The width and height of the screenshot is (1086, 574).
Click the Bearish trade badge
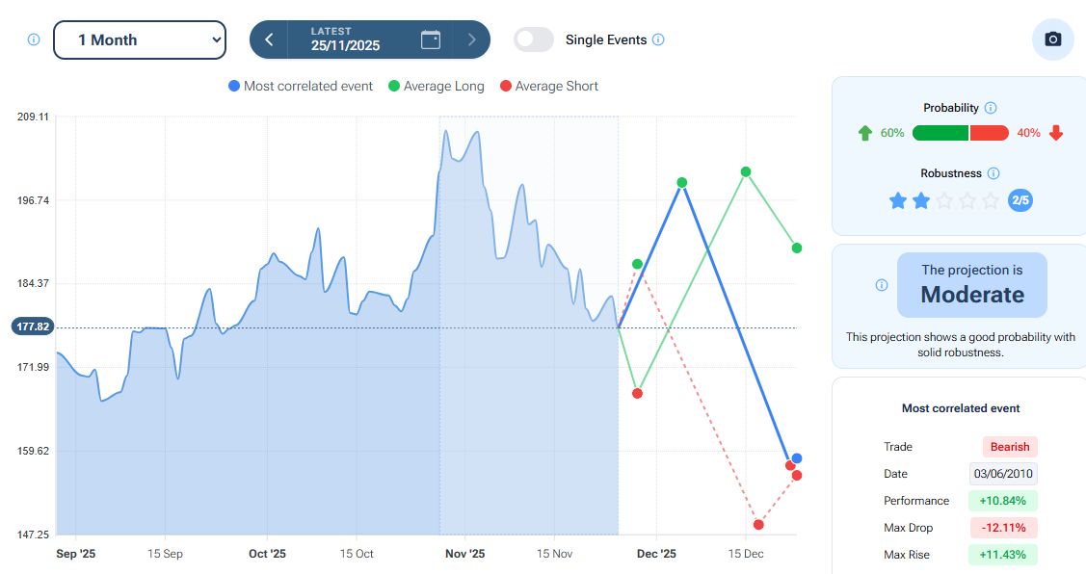[x=1010, y=447]
